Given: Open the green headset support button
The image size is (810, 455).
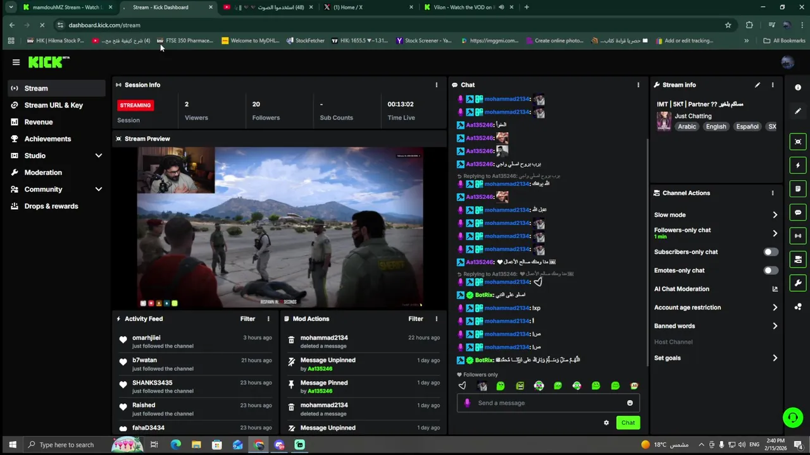Looking at the screenshot, I should [x=792, y=417].
